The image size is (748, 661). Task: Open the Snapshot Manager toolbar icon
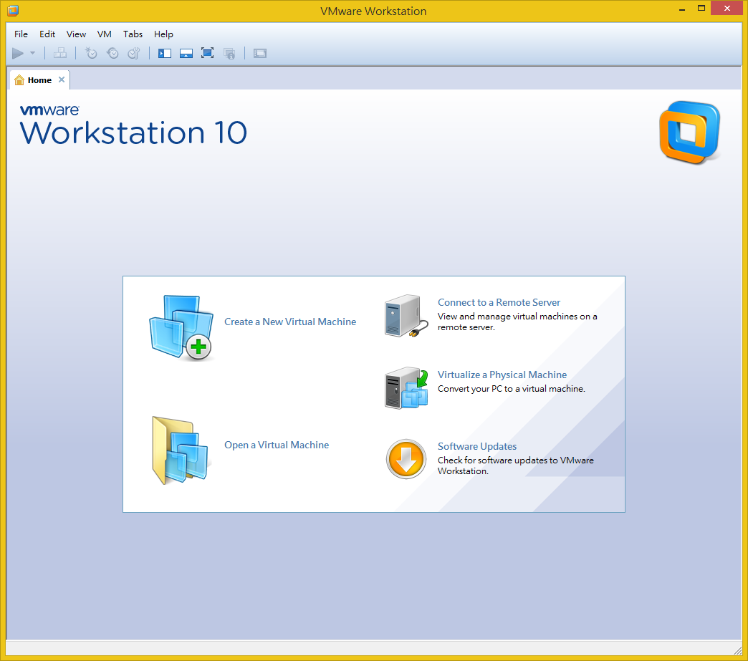click(134, 53)
